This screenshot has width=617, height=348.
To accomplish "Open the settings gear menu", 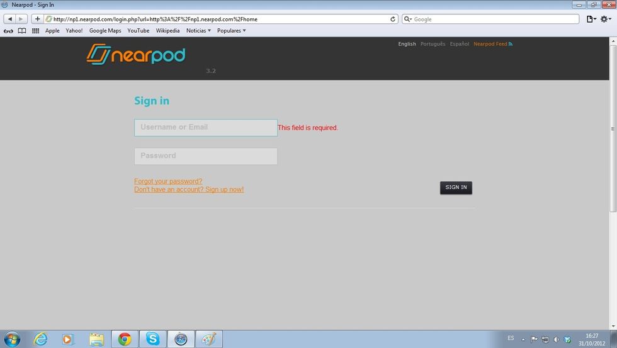I will (606, 19).
